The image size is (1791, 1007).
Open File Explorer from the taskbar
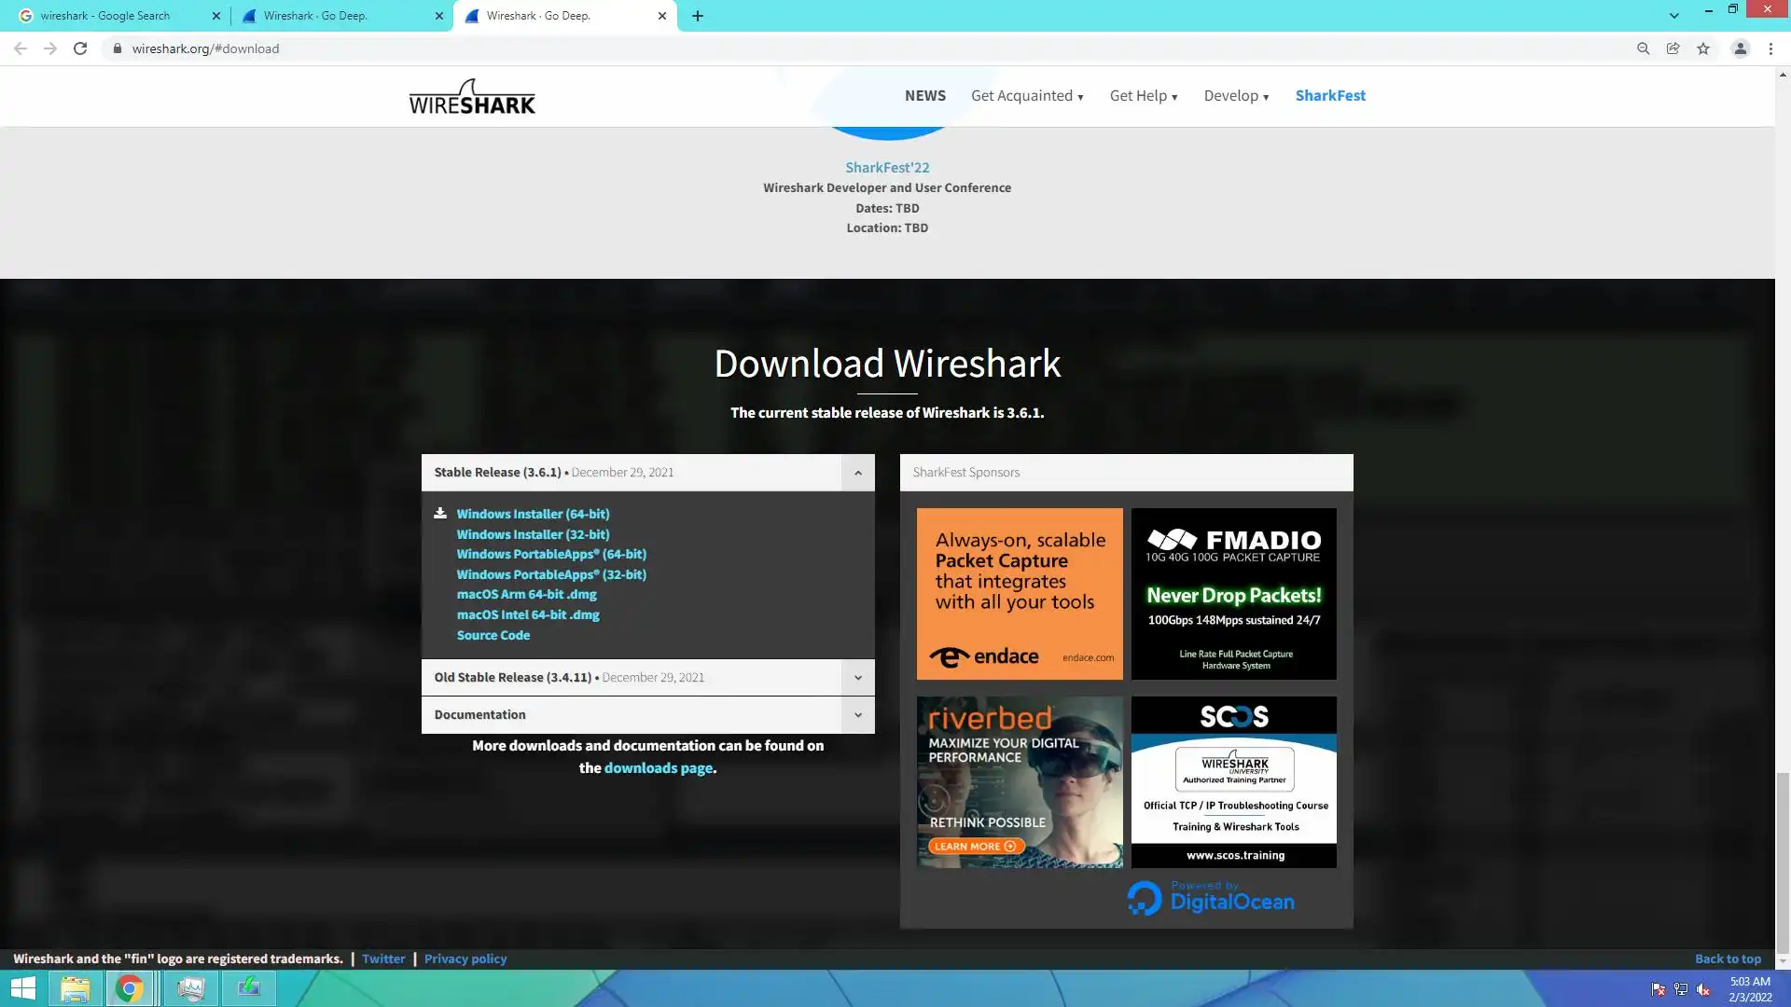pyautogui.click(x=76, y=988)
